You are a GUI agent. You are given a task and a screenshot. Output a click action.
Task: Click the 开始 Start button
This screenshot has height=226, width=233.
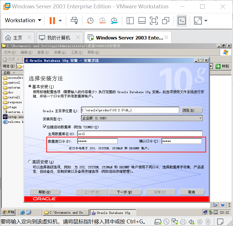tap(8, 212)
